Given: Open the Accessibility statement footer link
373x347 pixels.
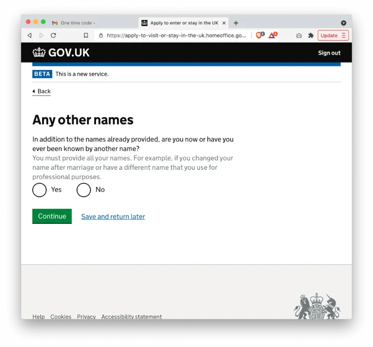Looking at the screenshot, I should tap(131, 317).
